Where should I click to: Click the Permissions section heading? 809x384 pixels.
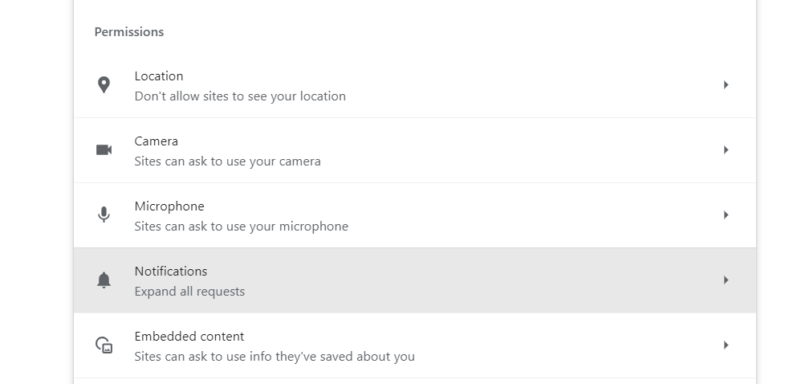[x=129, y=32]
